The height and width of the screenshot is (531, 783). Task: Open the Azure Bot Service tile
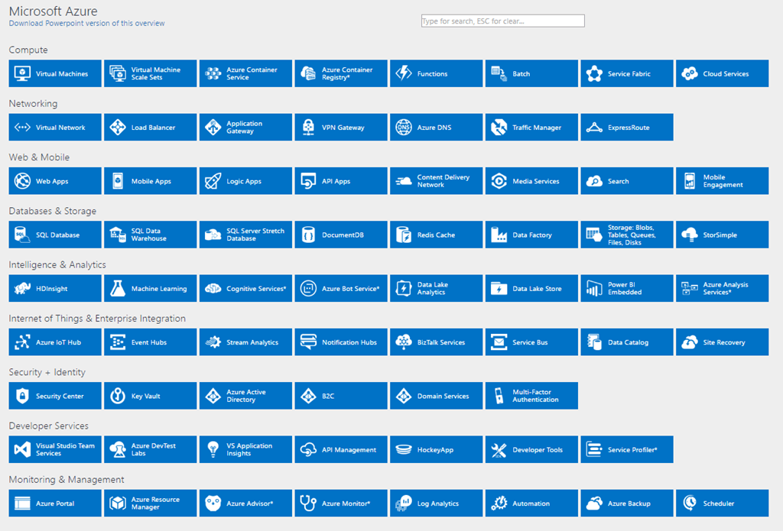click(x=341, y=289)
